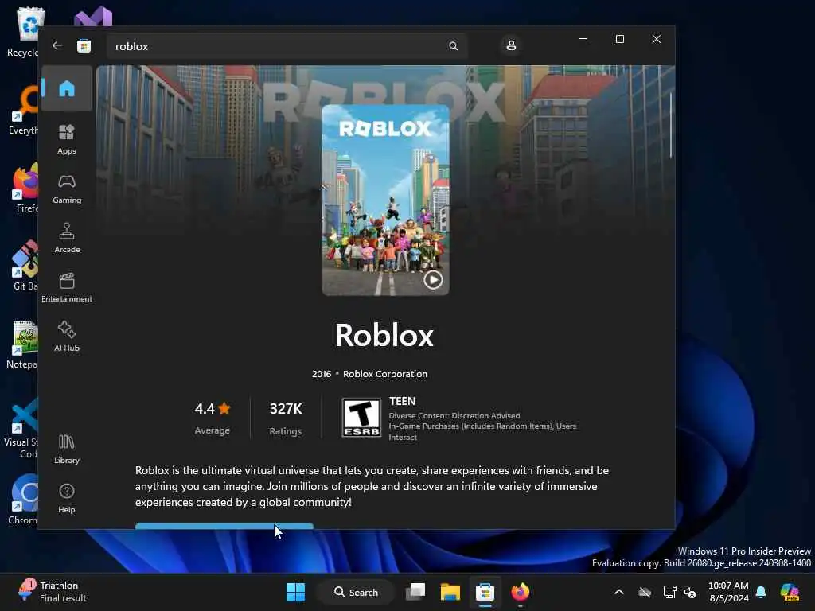Click the Roblox app title heading

tap(384, 335)
